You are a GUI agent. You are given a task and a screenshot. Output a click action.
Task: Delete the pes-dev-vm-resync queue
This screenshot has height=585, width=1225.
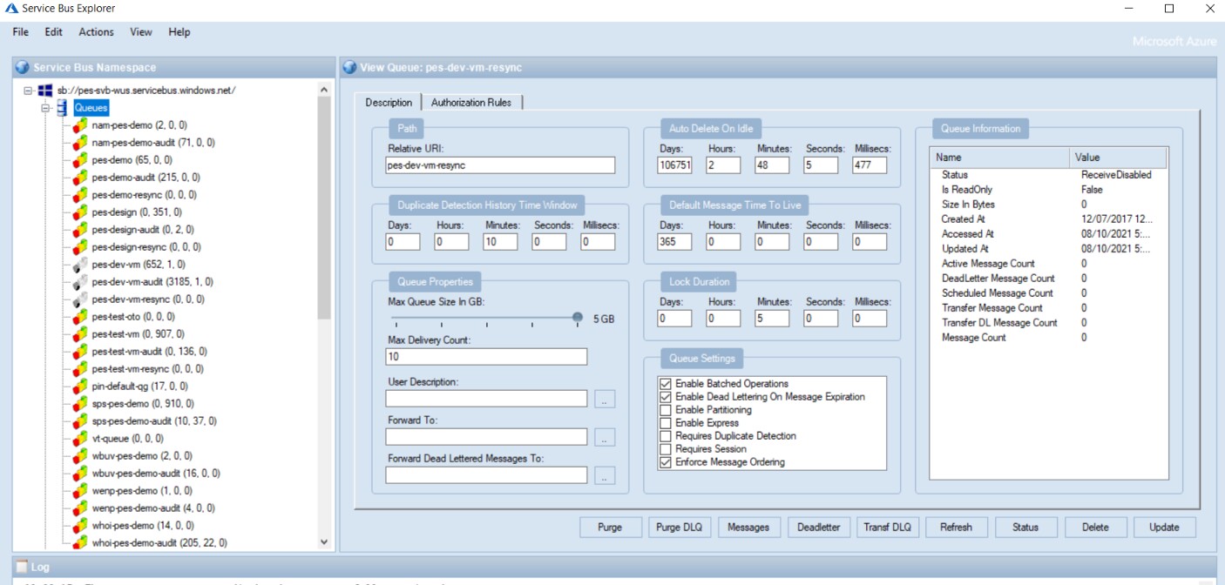[x=1095, y=528]
